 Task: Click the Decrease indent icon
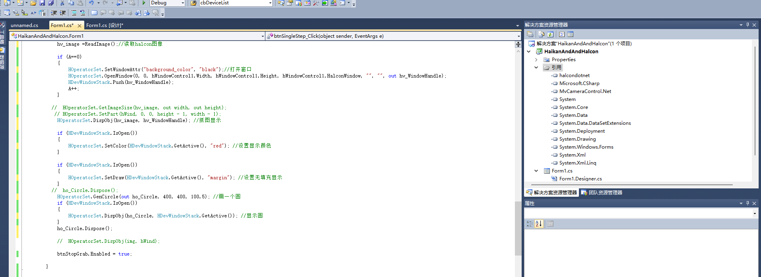click(54, 13)
